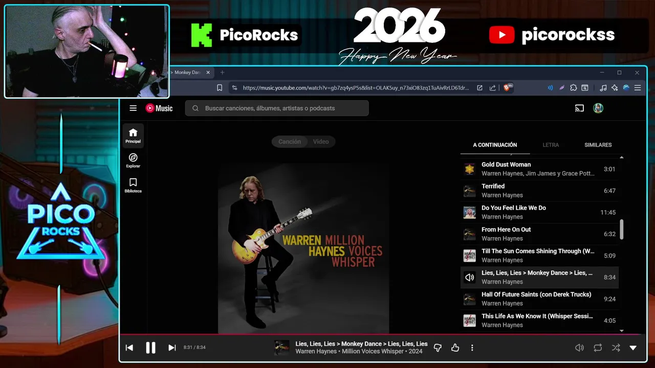Click the Do You Feel Like We Do thumbnail
This screenshot has width=655, height=368.
coord(470,212)
